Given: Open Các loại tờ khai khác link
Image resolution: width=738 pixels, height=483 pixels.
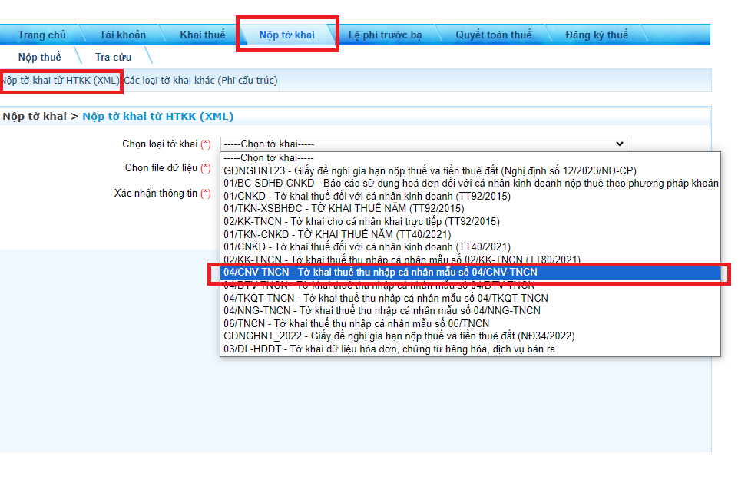Looking at the screenshot, I should coord(201,80).
